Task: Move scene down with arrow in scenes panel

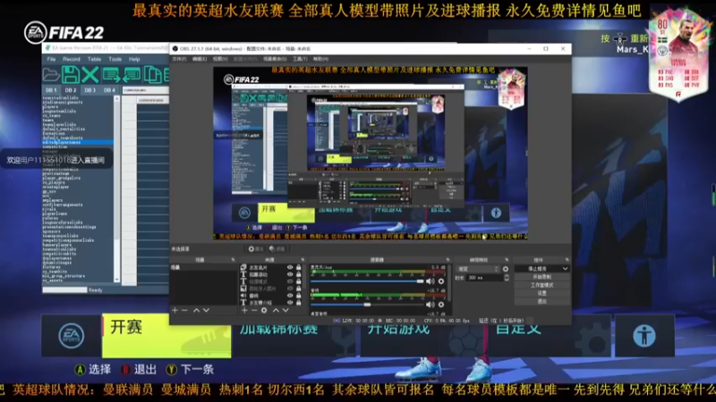Action: click(207, 310)
